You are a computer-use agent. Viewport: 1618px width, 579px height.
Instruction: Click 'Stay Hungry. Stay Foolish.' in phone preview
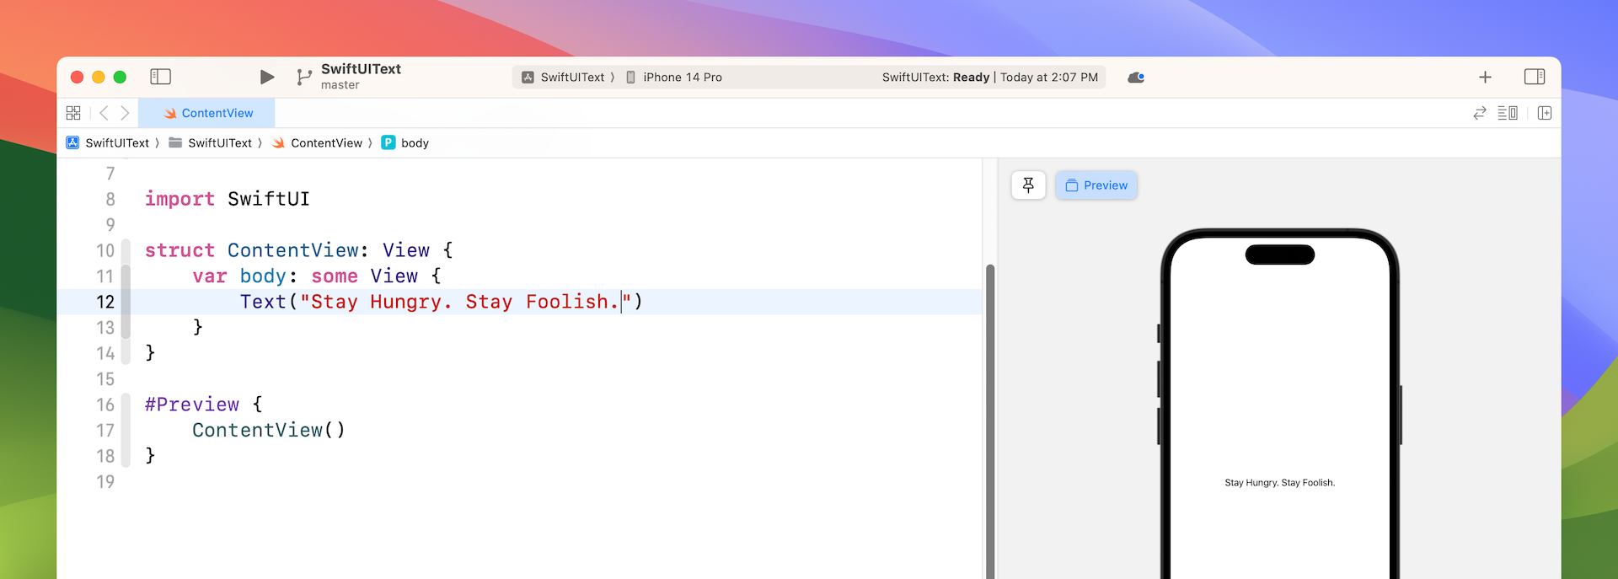(x=1279, y=483)
